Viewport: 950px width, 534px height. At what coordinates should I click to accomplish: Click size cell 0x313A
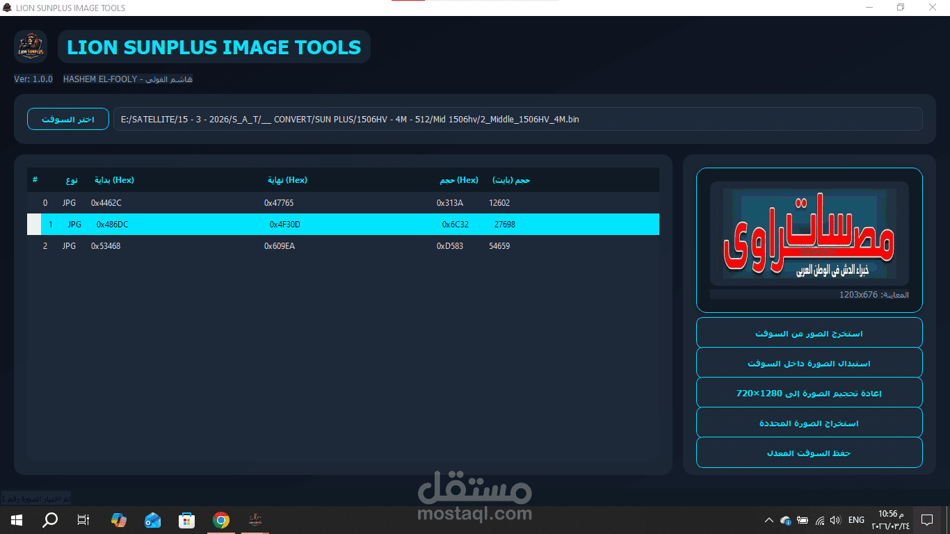tap(450, 203)
